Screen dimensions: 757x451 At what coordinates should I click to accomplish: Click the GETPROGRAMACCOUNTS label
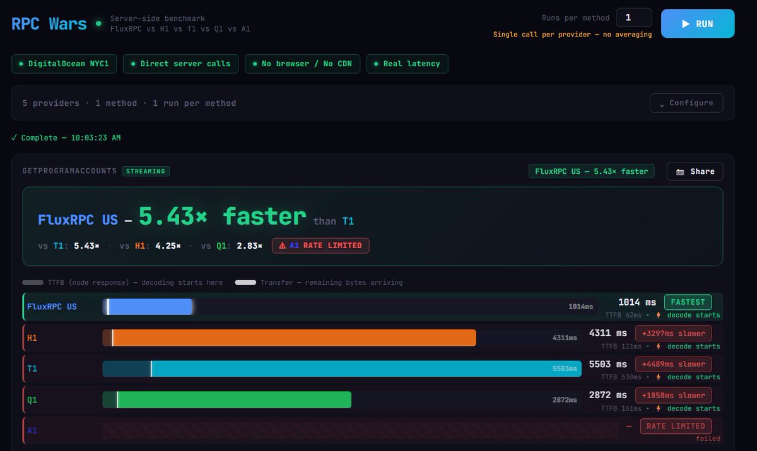pos(69,171)
